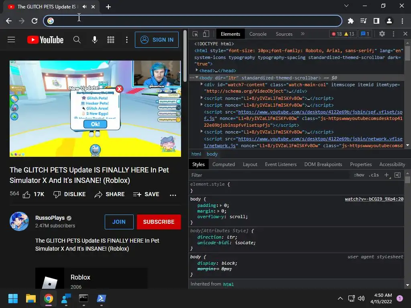Expand the padding shorthand property

221,206
